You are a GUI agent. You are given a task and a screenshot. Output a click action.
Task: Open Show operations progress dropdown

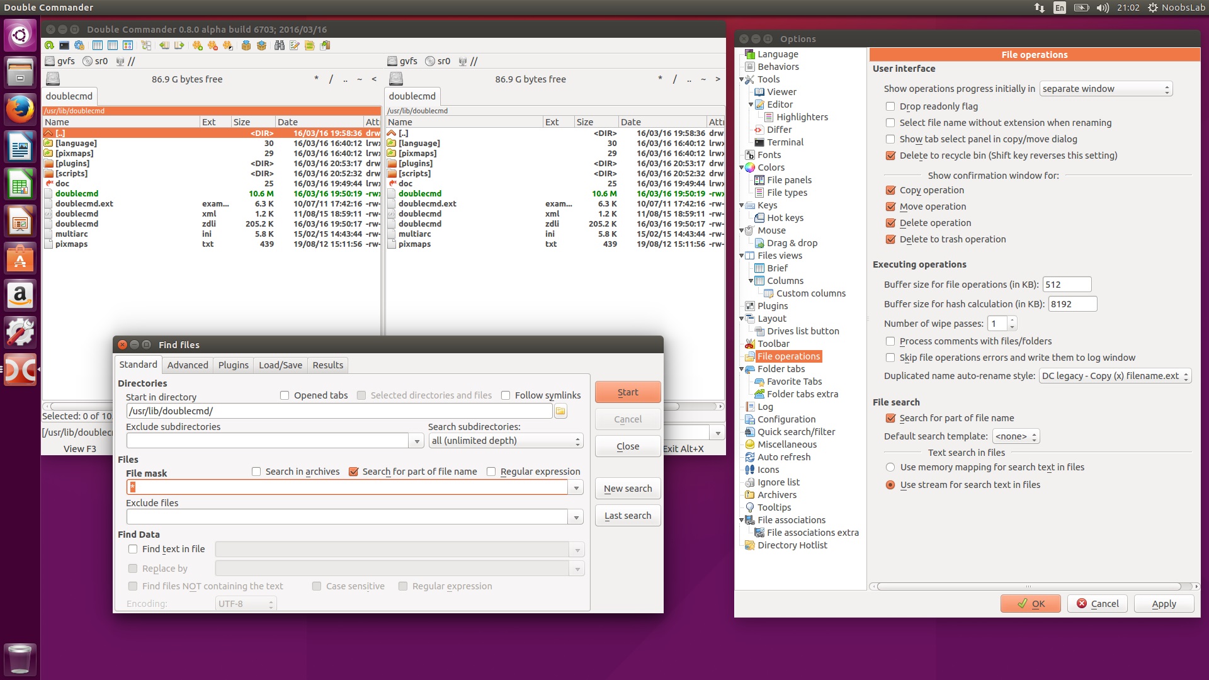[x=1106, y=89]
